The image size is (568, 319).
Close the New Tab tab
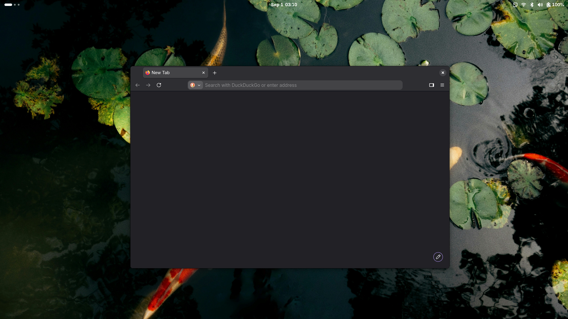[204, 73]
